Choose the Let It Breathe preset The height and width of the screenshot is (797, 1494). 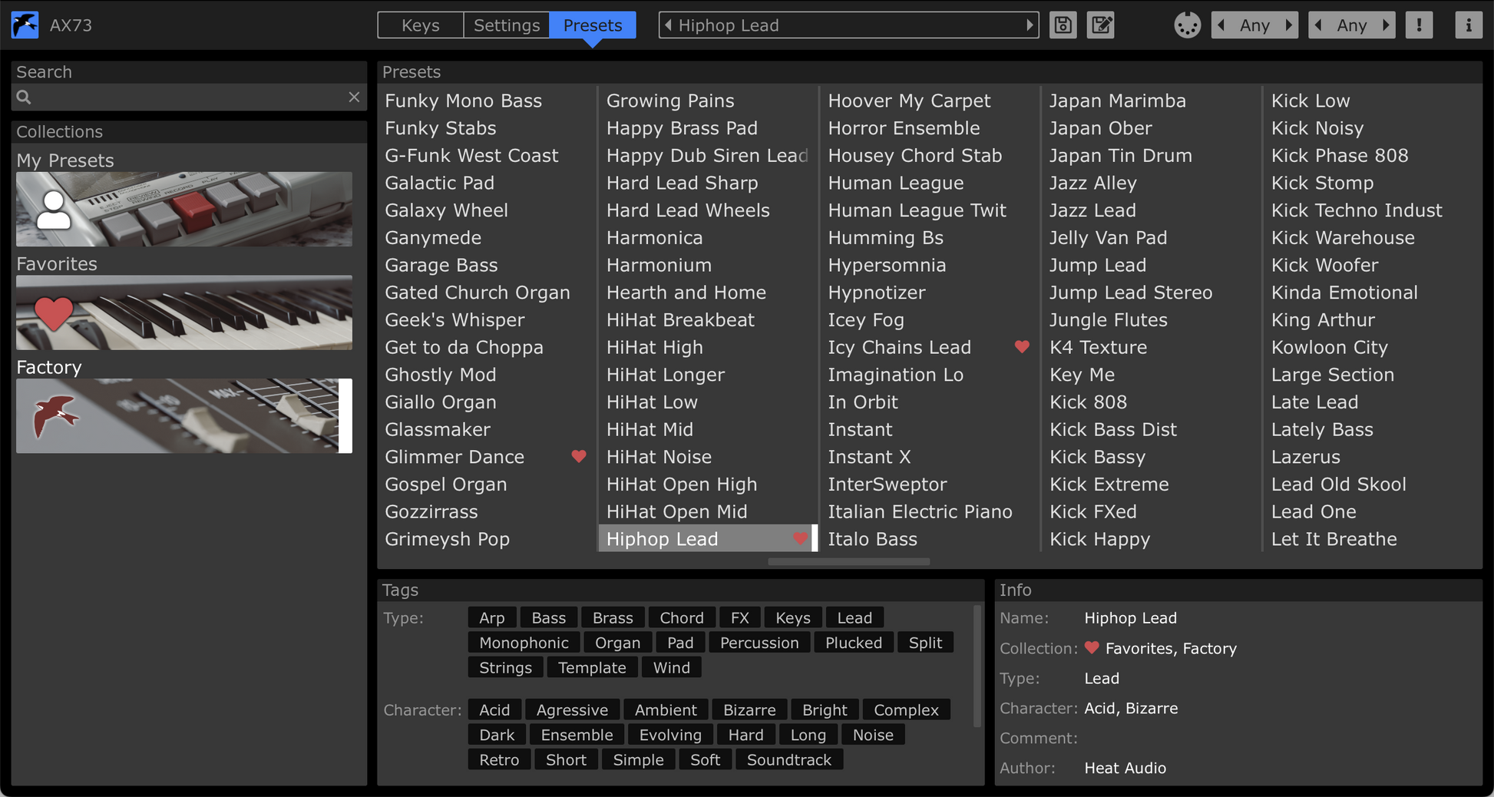1334,538
